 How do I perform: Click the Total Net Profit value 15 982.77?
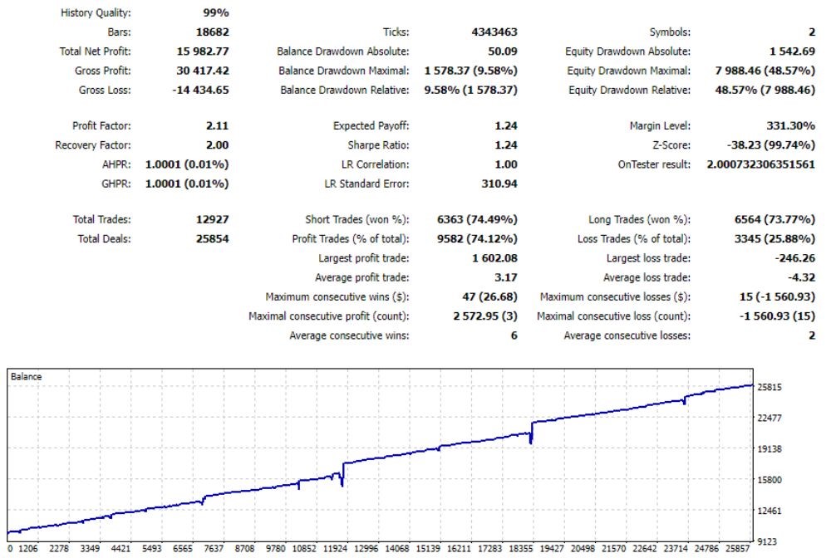(x=197, y=51)
